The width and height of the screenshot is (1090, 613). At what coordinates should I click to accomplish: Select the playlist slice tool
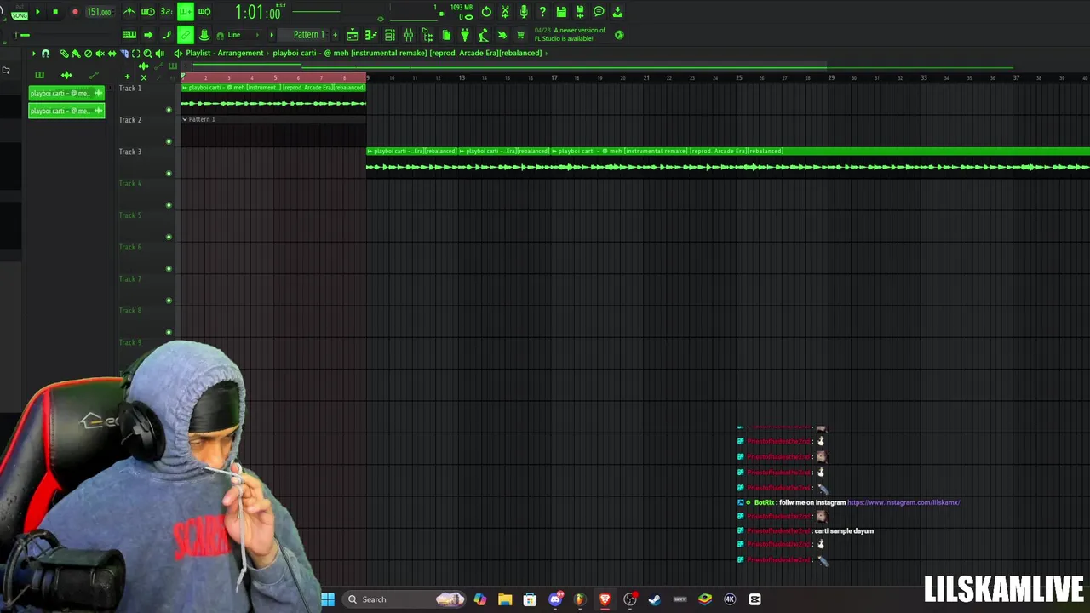(x=123, y=54)
